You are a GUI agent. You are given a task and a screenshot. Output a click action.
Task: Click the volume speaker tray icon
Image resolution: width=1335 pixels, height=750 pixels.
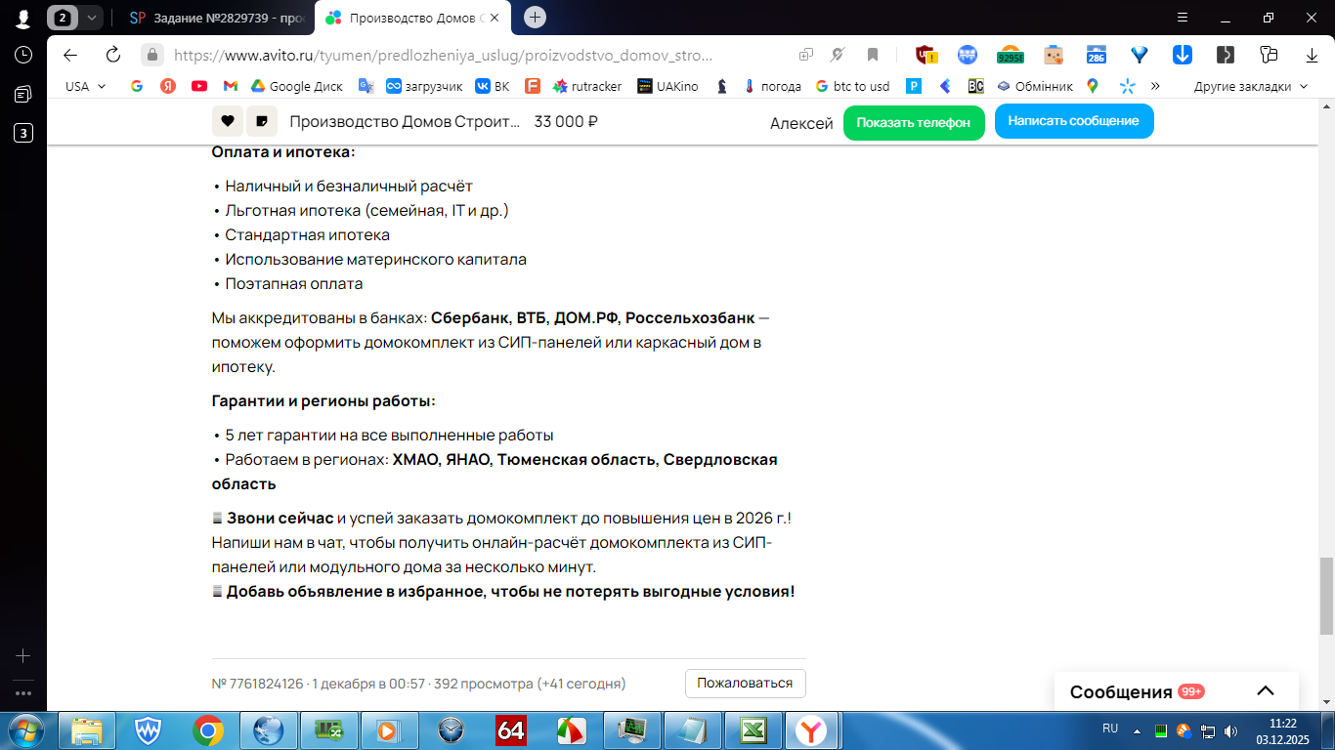click(x=1231, y=730)
